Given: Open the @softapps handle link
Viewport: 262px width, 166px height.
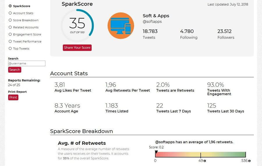Looking at the screenshot, I should (152, 22).
